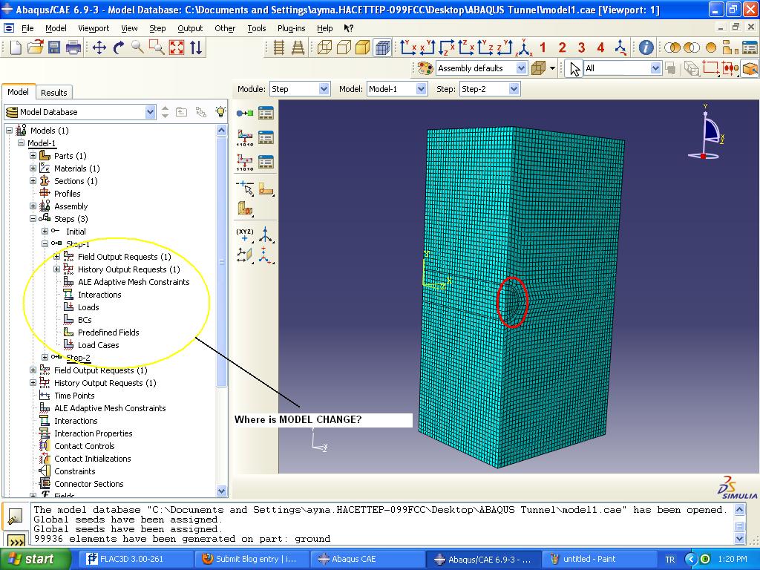The height and width of the screenshot is (570, 760).
Task: Click the Create Datum Point (XYZ) tool
Action: [244, 236]
